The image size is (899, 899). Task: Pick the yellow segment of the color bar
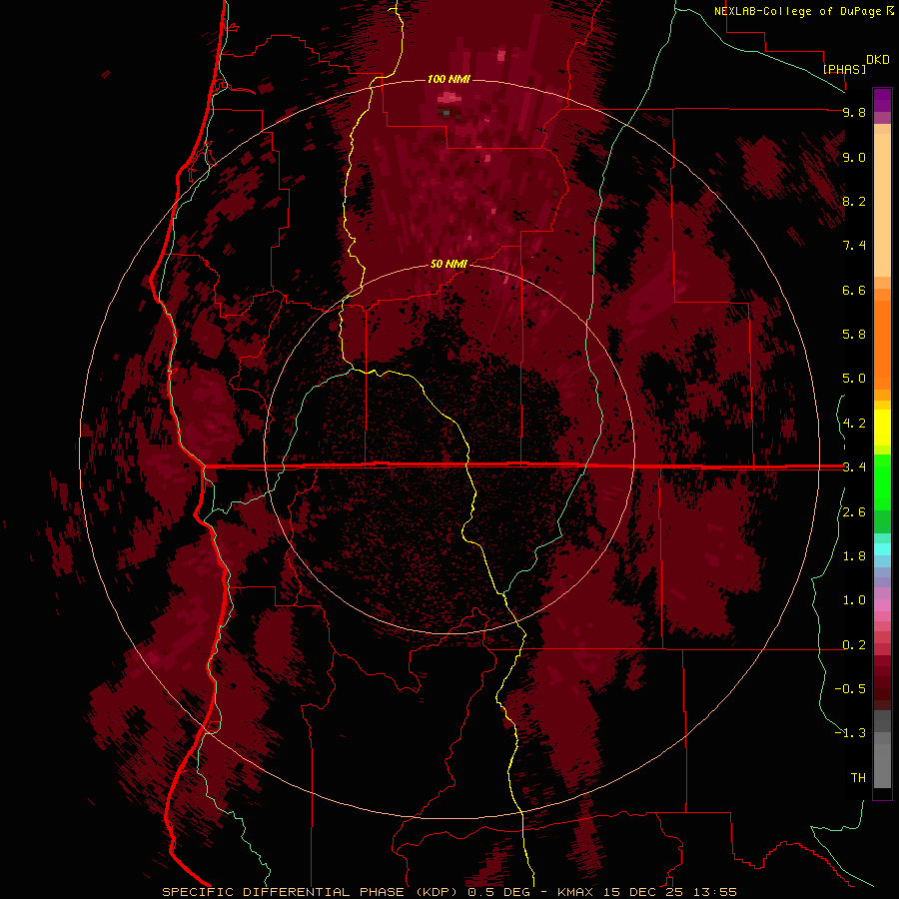tap(882, 428)
